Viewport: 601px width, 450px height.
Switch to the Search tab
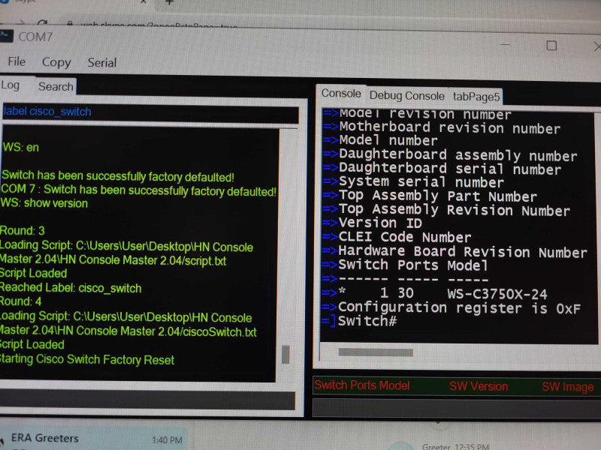click(56, 86)
